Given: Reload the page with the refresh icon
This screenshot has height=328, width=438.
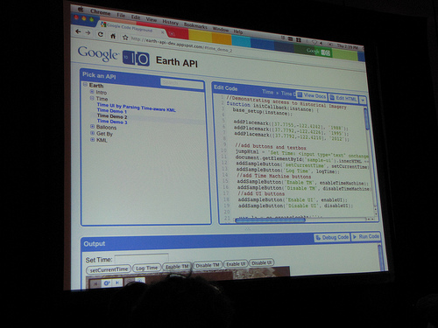Looking at the screenshot, I should pos(101,34).
